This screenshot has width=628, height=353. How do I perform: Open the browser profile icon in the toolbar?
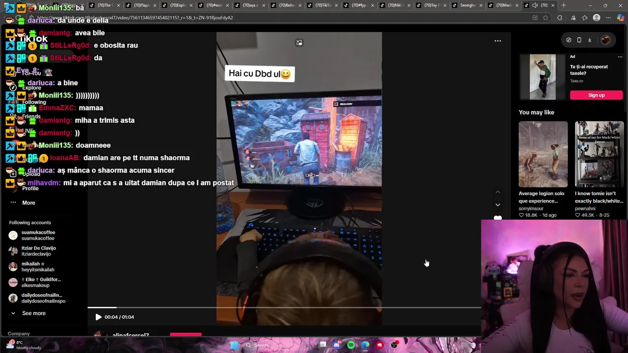point(597,18)
